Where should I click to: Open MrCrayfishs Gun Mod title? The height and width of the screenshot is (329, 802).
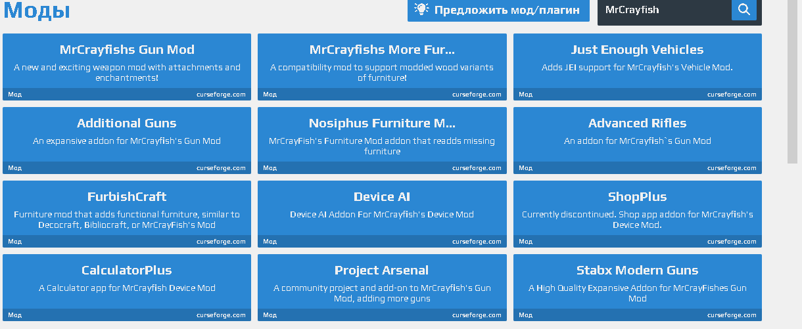click(127, 50)
